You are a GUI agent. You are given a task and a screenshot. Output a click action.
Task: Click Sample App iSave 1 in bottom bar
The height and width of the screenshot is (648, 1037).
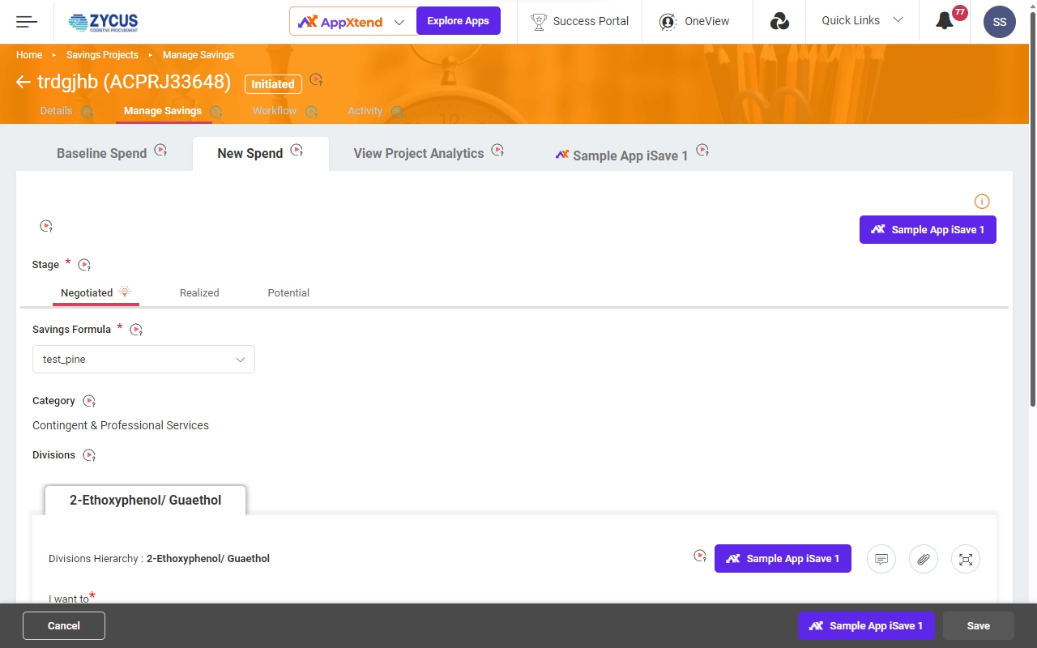pyautogui.click(x=866, y=626)
